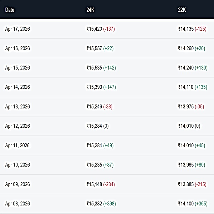
Task: Click the 24K column header
Action: (x=90, y=10)
